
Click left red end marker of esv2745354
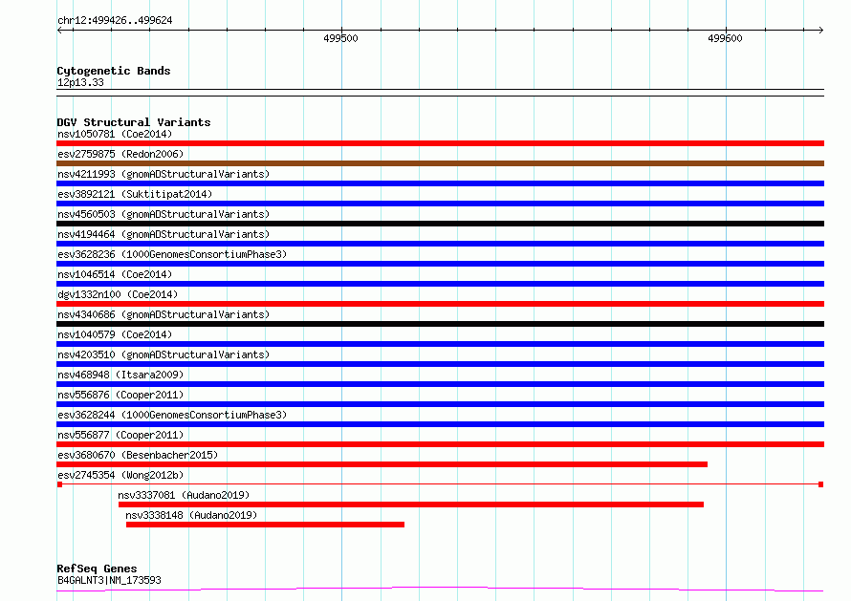click(59, 484)
